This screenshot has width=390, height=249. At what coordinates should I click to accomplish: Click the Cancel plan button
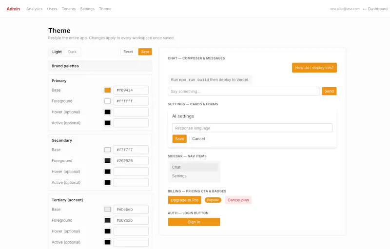pos(238,200)
